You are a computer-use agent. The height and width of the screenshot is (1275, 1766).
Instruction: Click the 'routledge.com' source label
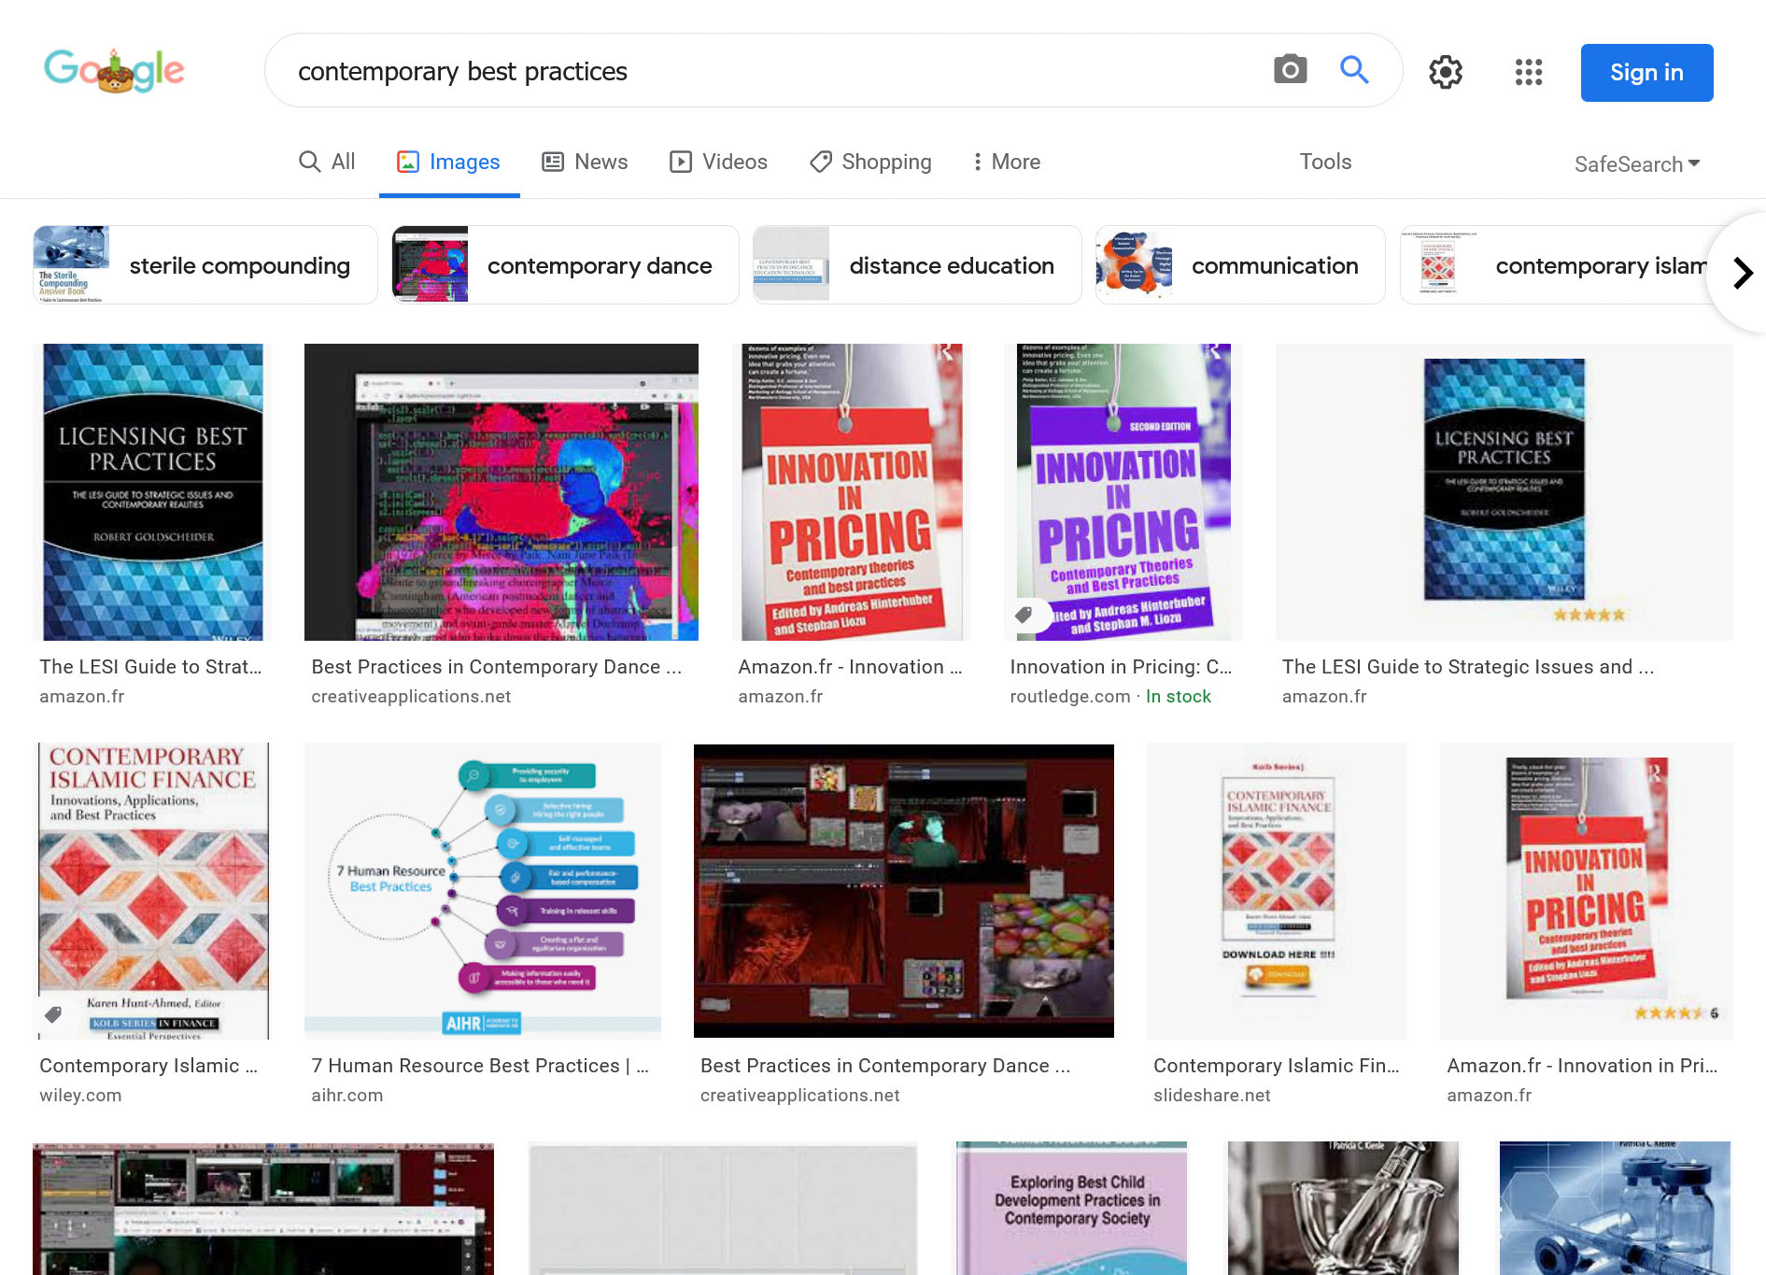pos(1069,697)
